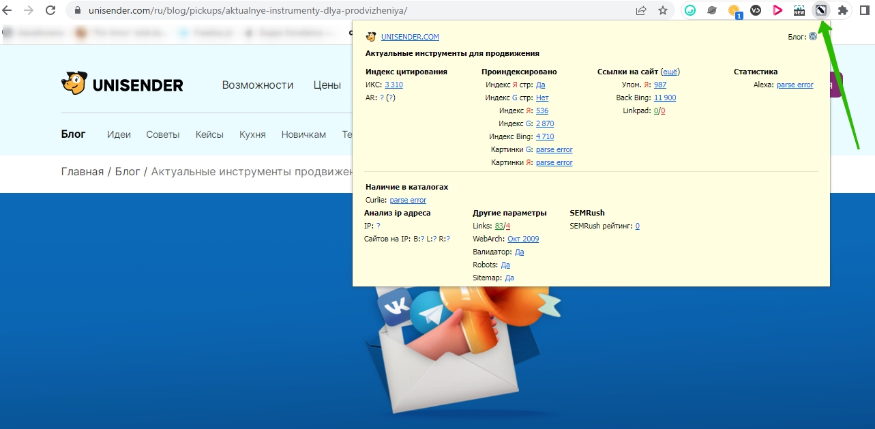The height and width of the screenshot is (429, 875).
Task: Click Индекс Я стр value Да
Action: pyautogui.click(x=541, y=85)
